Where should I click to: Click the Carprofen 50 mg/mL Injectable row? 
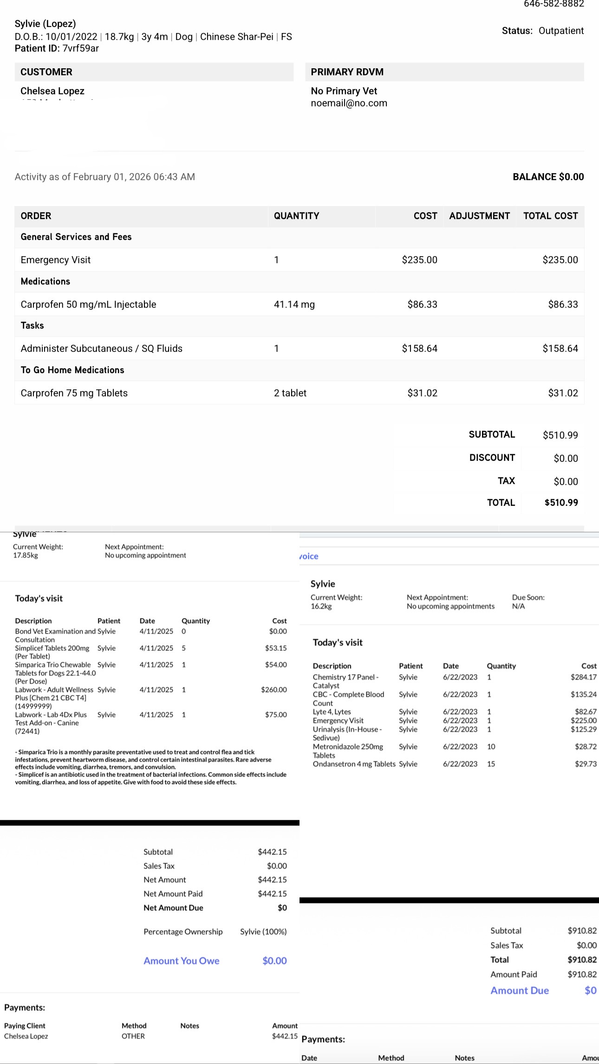(88, 304)
